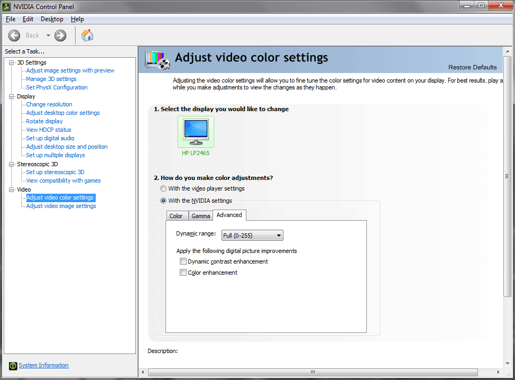Image resolution: width=515 pixels, height=380 pixels.
Task: Click the scroll right arrow
Action: tap(498, 372)
